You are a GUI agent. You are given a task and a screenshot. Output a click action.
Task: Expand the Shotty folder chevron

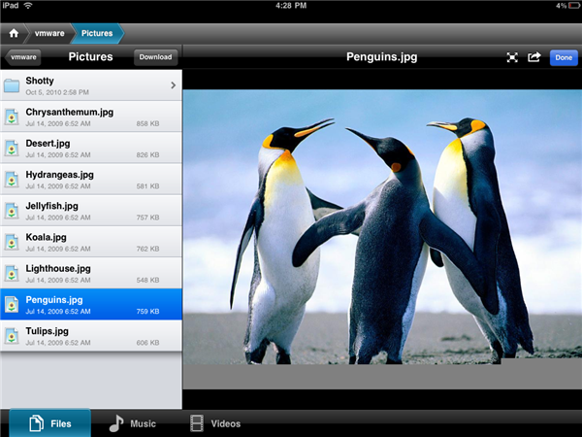click(x=173, y=85)
